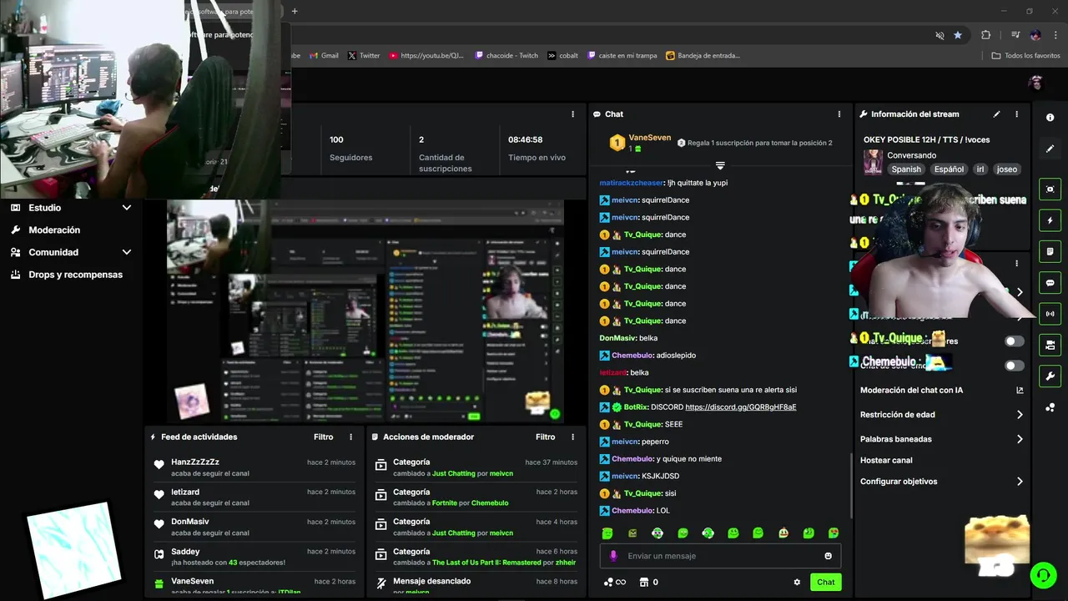This screenshot has height=601, width=1068.
Task: Open the Acciones de moderador Filtro dropdown
Action: tap(545, 437)
